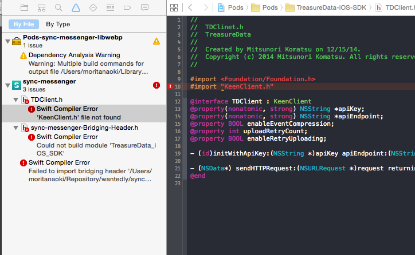The width and height of the screenshot is (415, 255).
Task: Click the Pods project icon in jump bar
Action: click(x=221, y=7)
